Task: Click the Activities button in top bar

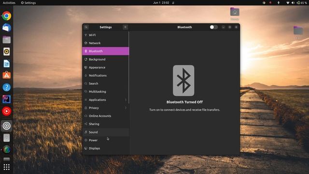Action: tap(9, 3)
